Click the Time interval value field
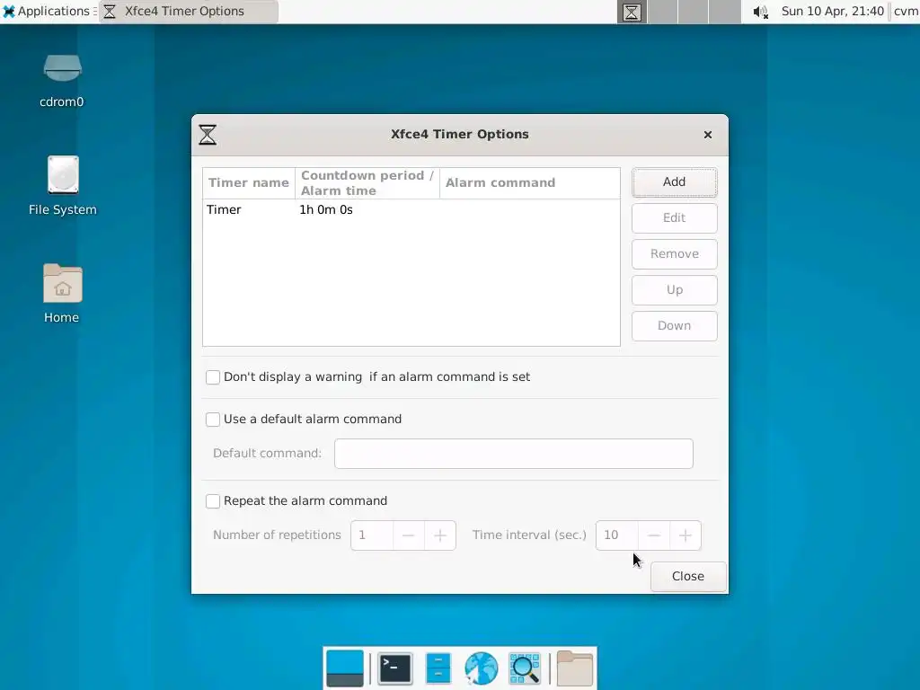 click(617, 535)
